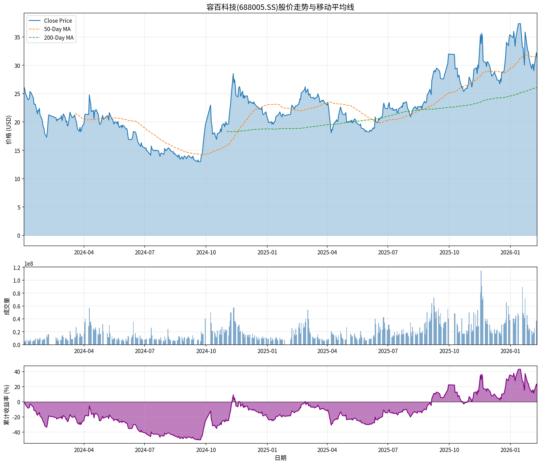Click the Close Price legend entry
541x465 pixels.
coord(58,21)
